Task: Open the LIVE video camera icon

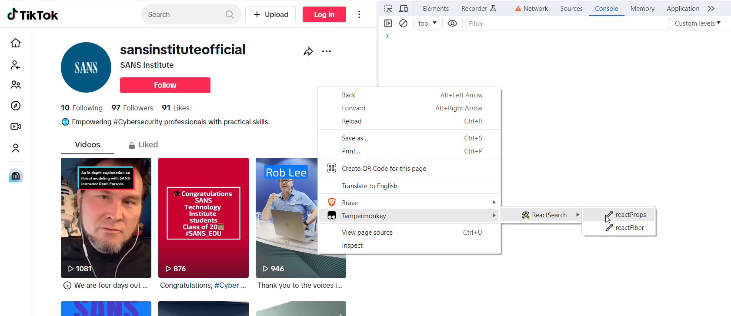Action: pos(16,126)
